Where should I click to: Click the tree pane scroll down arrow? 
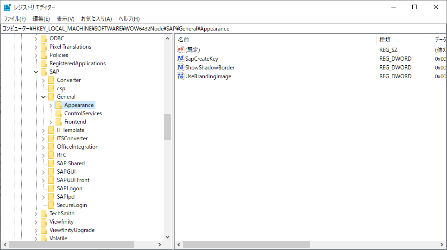[168, 237]
